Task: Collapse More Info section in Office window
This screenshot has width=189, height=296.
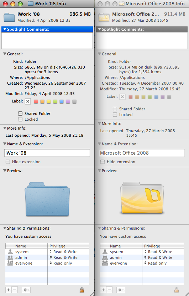Action: coord(99,124)
